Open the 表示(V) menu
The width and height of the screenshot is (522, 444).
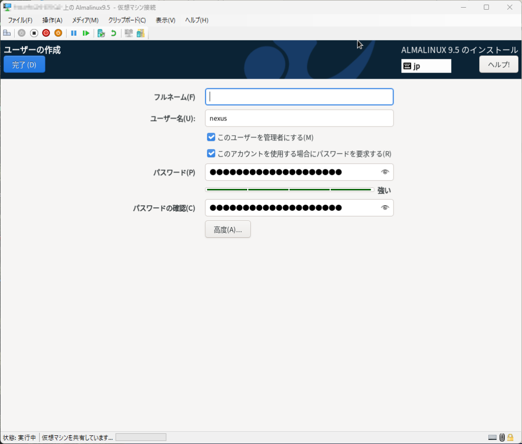[165, 20]
